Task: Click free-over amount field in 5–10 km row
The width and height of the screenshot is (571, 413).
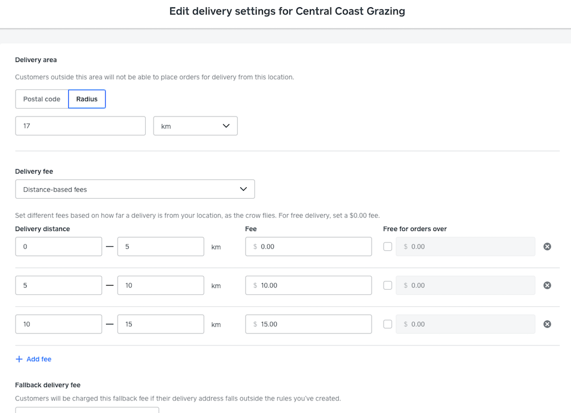Action: [x=465, y=285]
